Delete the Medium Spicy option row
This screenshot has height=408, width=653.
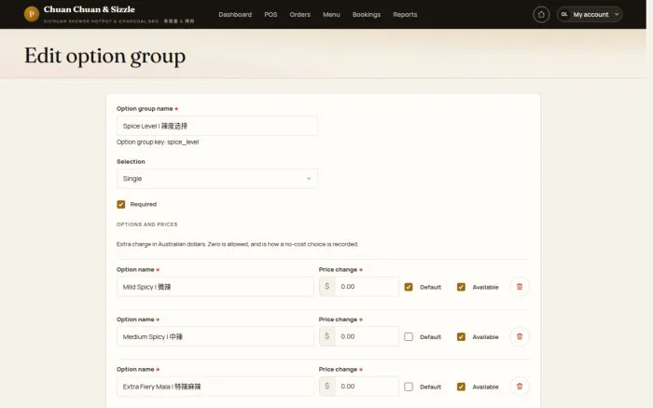pos(520,336)
